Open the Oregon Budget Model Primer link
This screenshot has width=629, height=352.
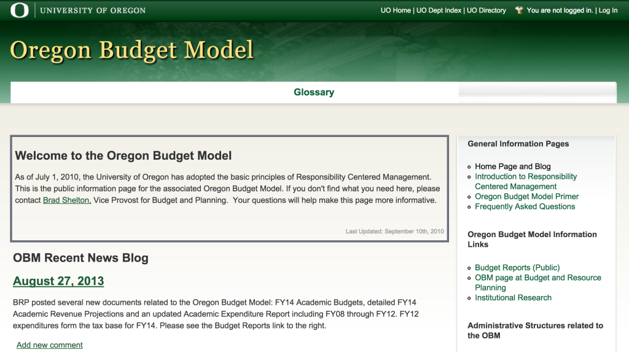click(x=526, y=196)
